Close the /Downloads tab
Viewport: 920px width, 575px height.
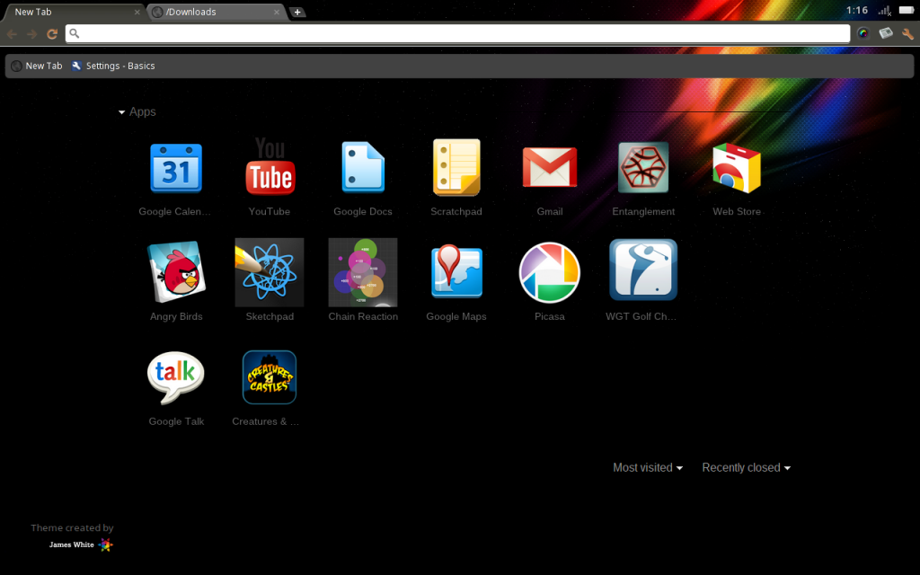click(x=277, y=12)
